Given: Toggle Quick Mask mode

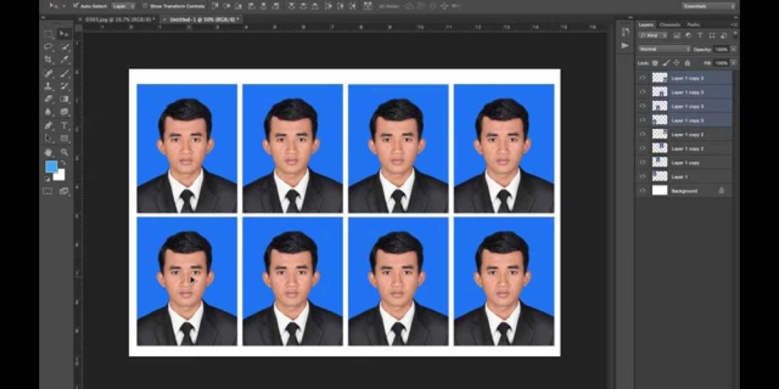Looking at the screenshot, I should pos(48,191).
